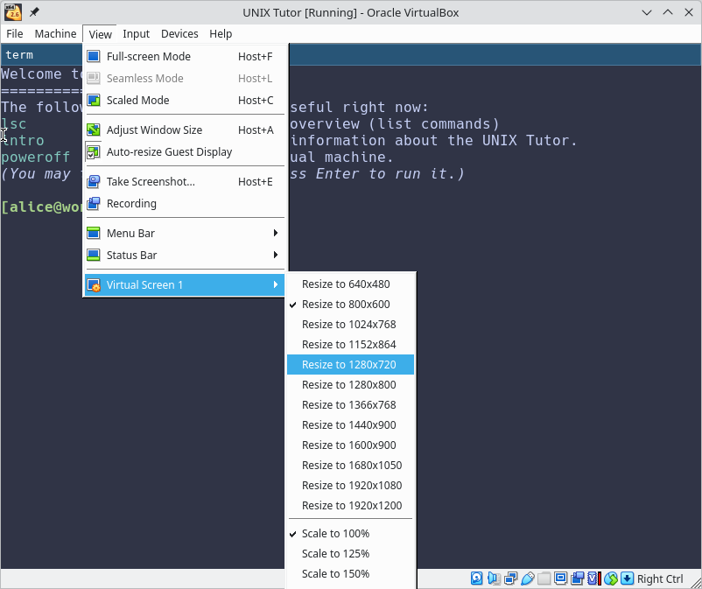Viewport: 702px width, 589px height.
Task: Choose Resize to 1280x800
Action: pyautogui.click(x=350, y=385)
